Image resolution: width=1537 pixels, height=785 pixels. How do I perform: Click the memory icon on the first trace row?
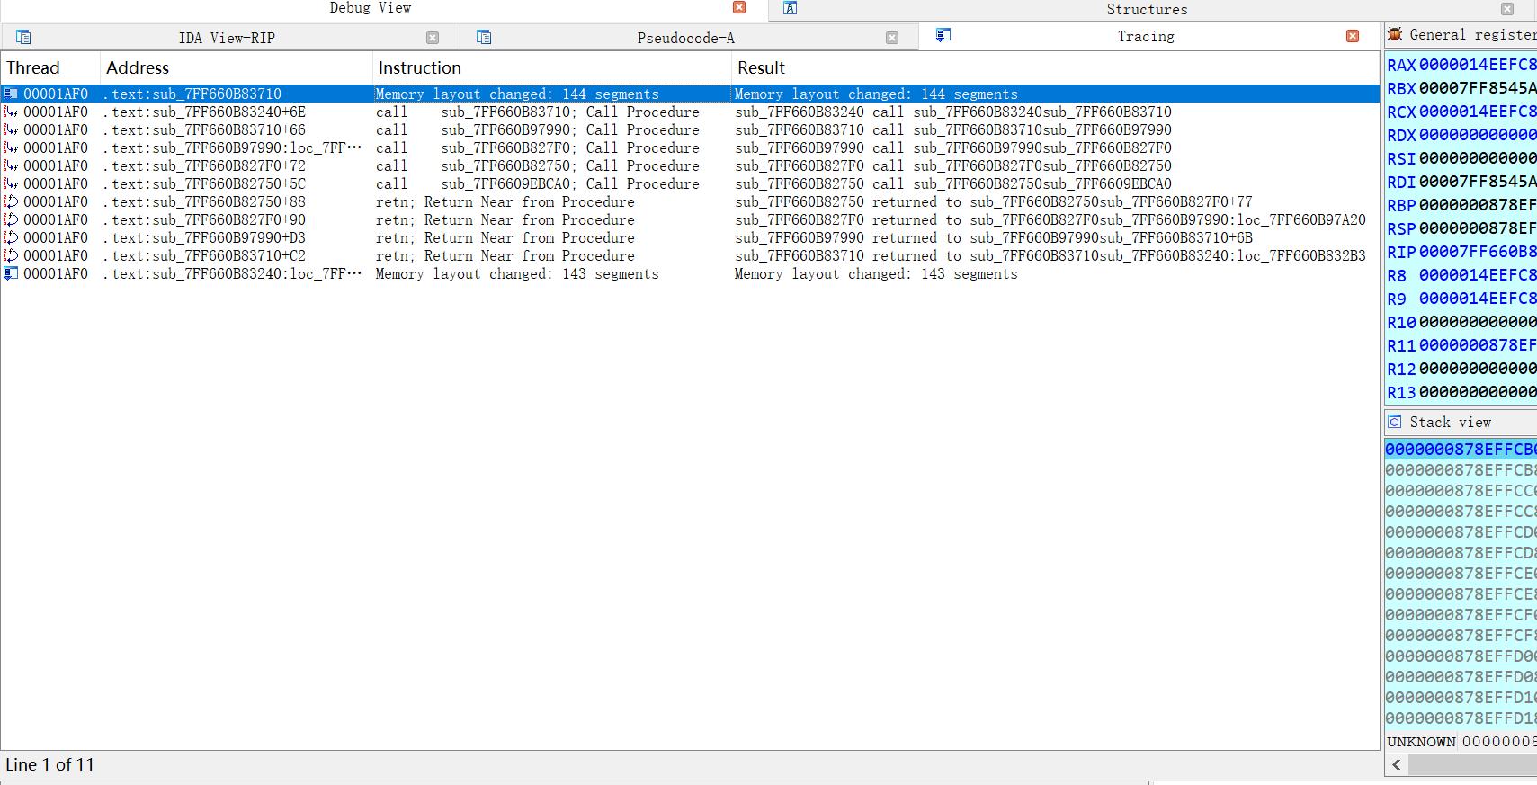[x=11, y=94]
